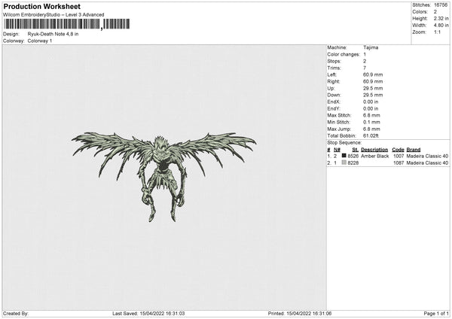Click the Ryuk embroidery design preview

163,177
